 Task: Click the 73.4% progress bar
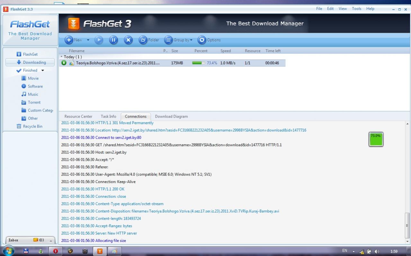pyautogui.click(x=199, y=63)
